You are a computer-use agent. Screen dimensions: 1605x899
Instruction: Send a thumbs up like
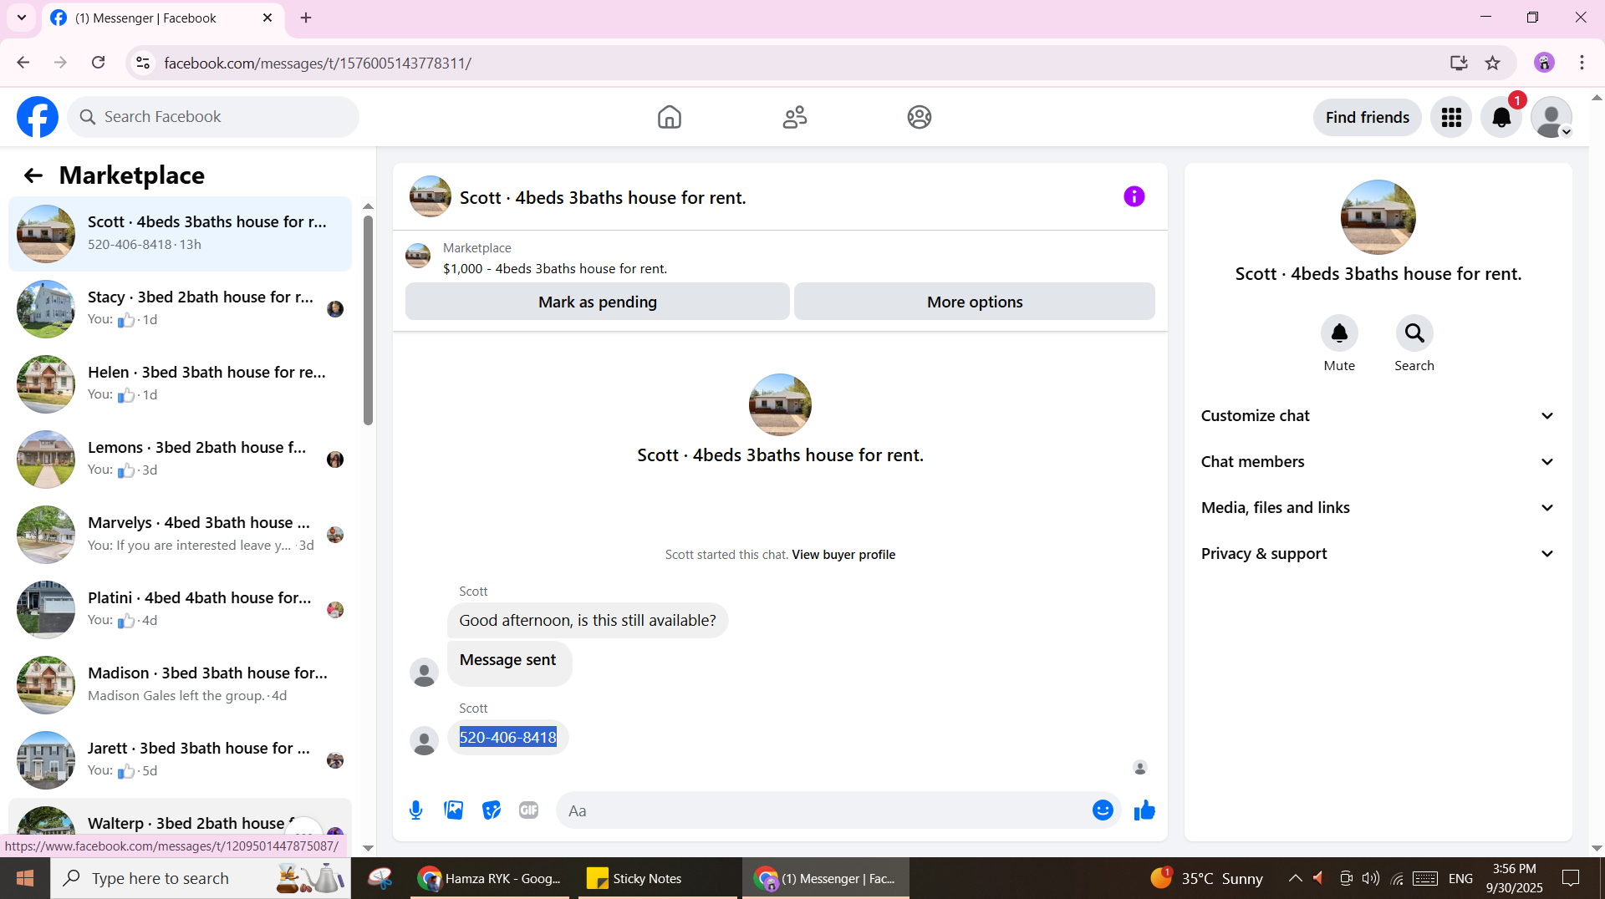[1144, 810]
